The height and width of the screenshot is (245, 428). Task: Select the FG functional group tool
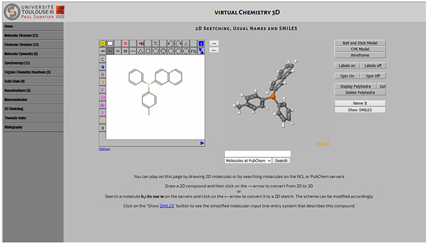pos(193,51)
